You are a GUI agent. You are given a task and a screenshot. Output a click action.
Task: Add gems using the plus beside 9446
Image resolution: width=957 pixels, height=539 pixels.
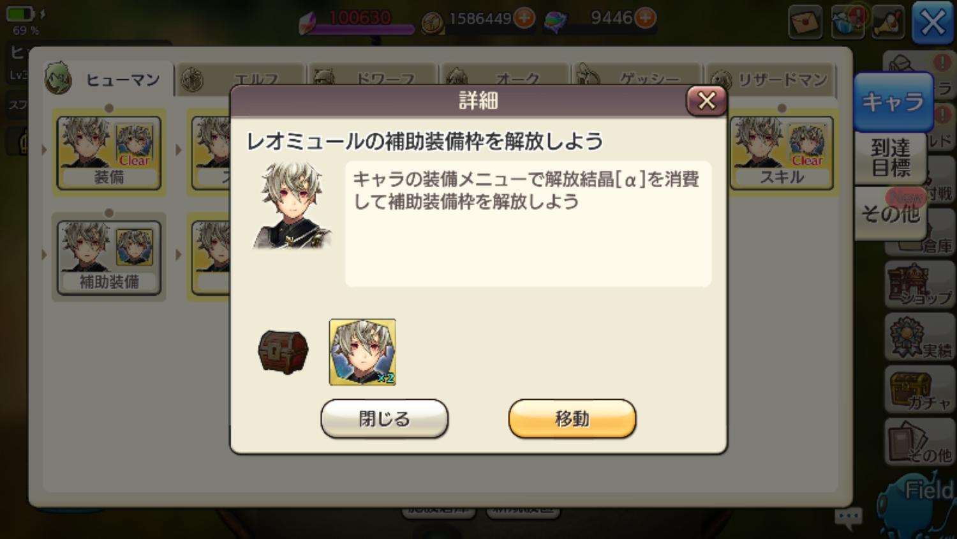[x=646, y=19]
